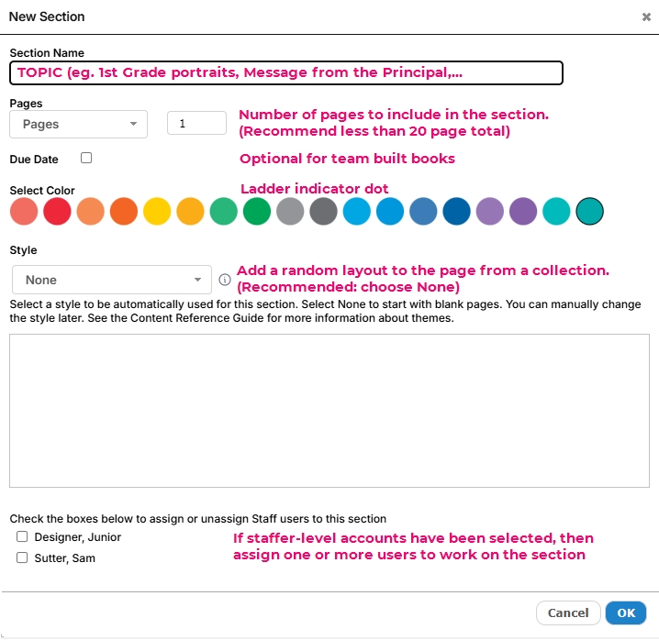659x640 pixels.
Task: Choose the dark green color dot
Action: [257, 211]
